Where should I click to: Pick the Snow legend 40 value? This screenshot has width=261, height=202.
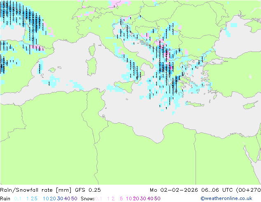[150, 199]
